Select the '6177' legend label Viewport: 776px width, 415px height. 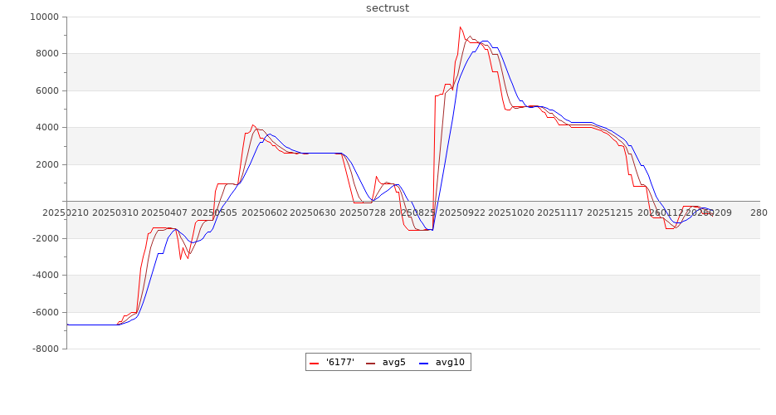[340, 362]
